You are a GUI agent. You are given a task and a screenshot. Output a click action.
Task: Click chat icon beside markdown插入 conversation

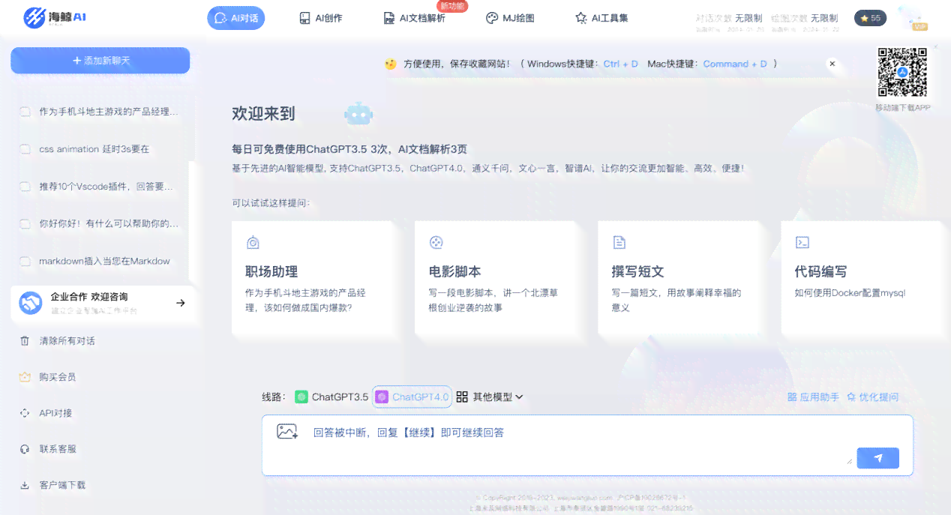click(25, 261)
